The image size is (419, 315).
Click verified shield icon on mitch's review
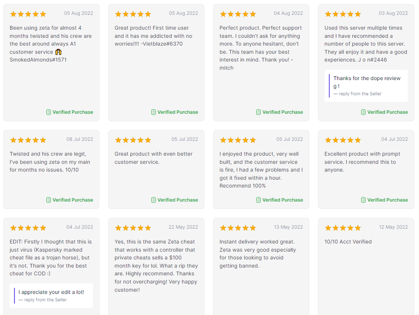click(x=259, y=112)
